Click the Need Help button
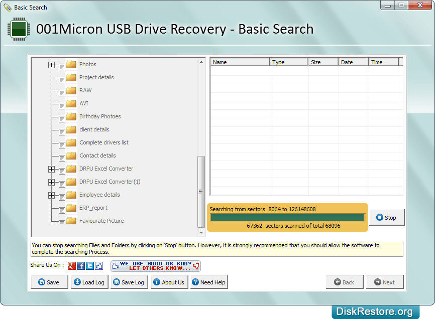Screen dimensions: 435x319 pos(209,282)
